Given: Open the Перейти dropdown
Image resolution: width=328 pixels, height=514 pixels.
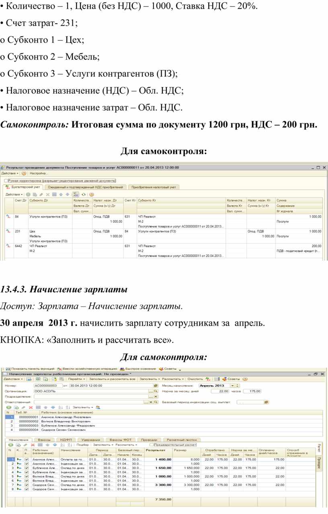Looking at the screenshot, I should (76, 379).
